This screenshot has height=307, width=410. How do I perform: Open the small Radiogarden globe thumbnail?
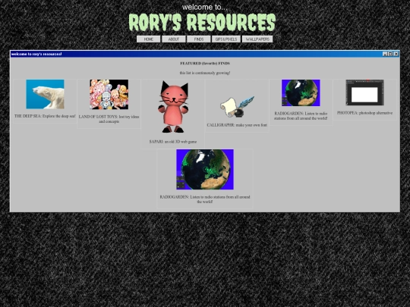[x=301, y=92]
